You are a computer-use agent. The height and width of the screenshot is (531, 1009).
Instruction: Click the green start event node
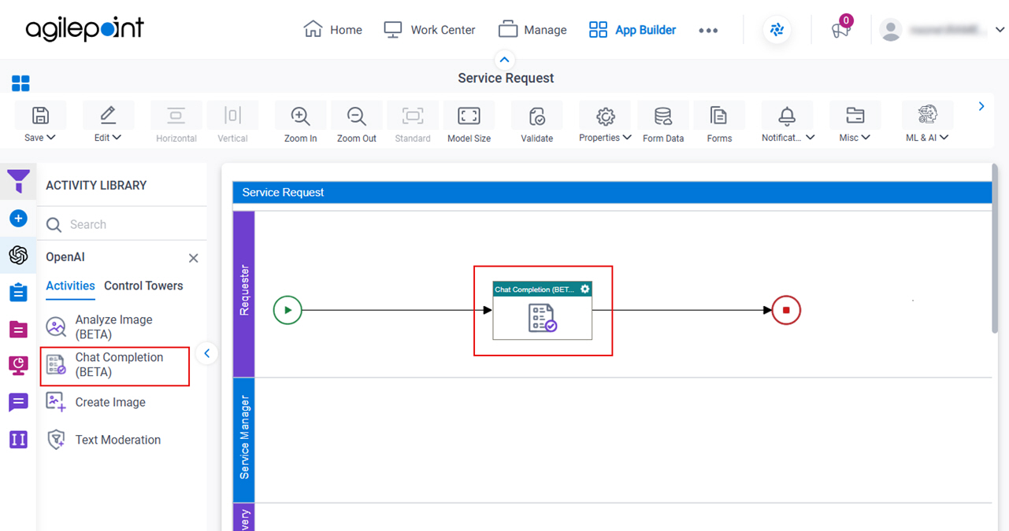coord(287,310)
